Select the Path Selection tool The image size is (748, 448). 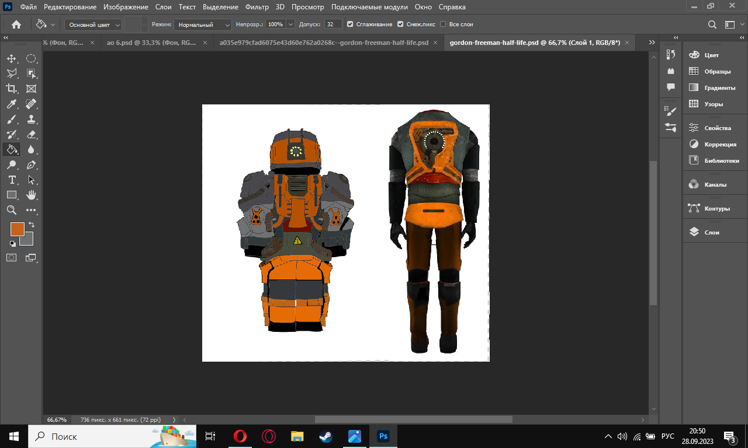31,180
